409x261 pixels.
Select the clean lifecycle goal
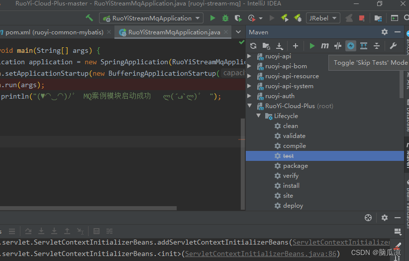(x=290, y=126)
